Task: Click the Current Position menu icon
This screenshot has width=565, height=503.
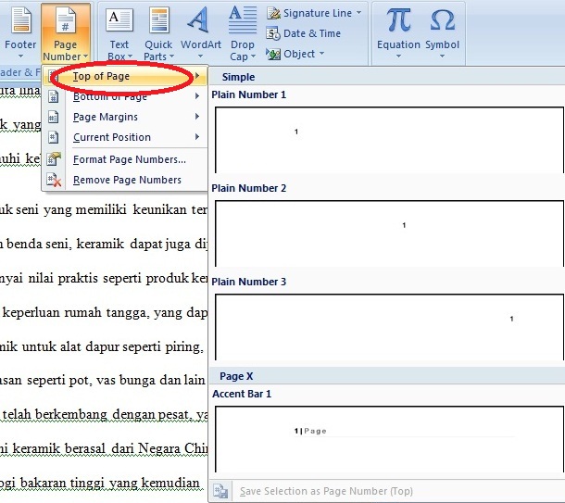Action: coord(54,137)
